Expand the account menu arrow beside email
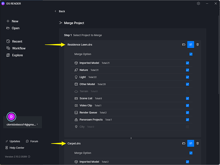The image size is (220, 165). [x=37, y=125]
